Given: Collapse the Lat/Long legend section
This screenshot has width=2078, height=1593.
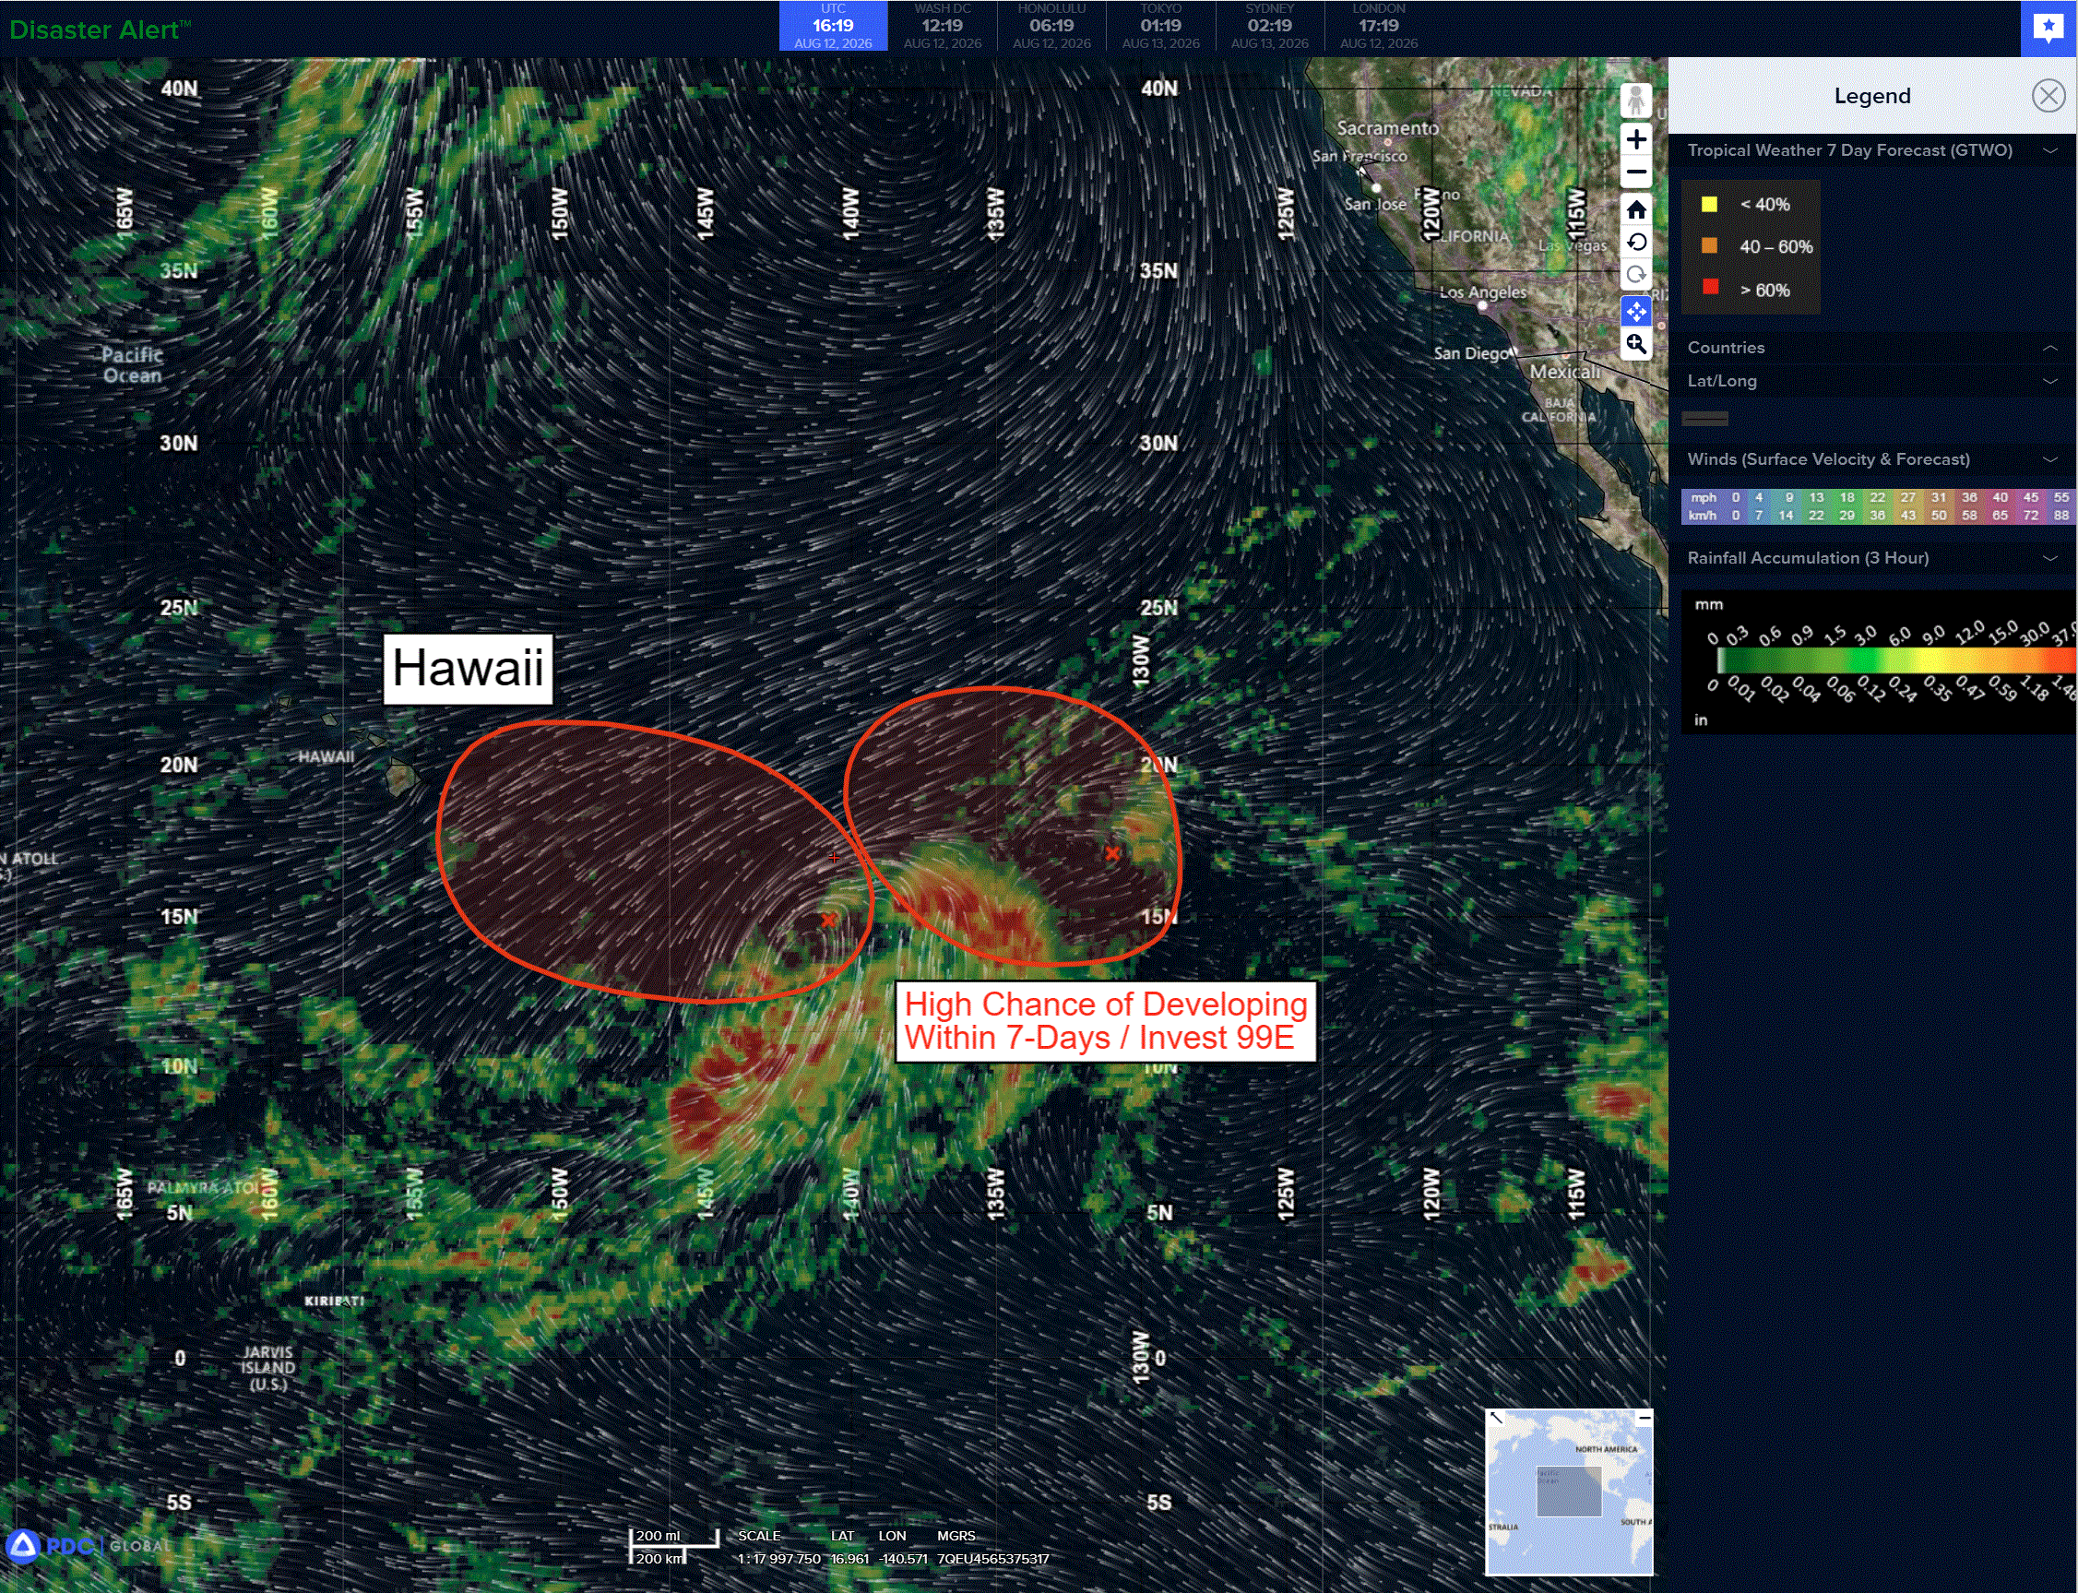Looking at the screenshot, I should click(x=2050, y=381).
